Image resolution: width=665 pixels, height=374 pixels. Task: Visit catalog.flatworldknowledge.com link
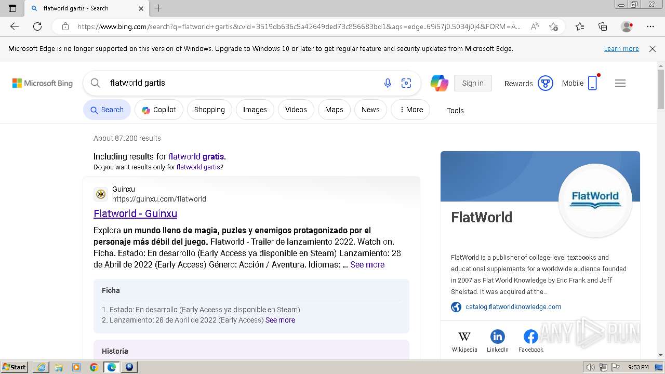pos(513,306)
